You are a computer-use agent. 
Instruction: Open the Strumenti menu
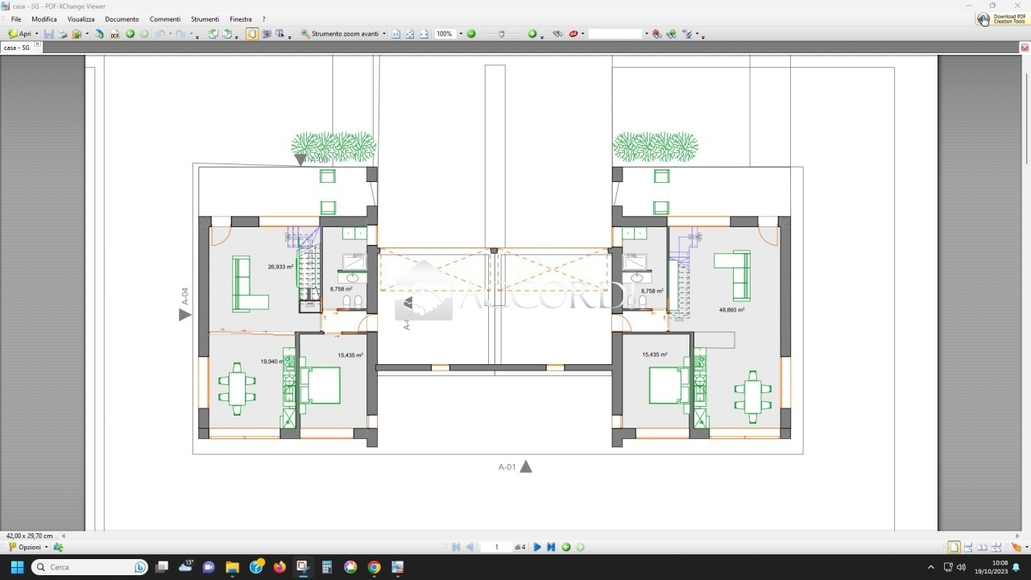pos(205,19)
